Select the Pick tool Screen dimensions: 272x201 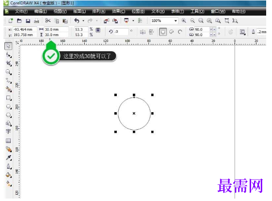coord(8,46)
